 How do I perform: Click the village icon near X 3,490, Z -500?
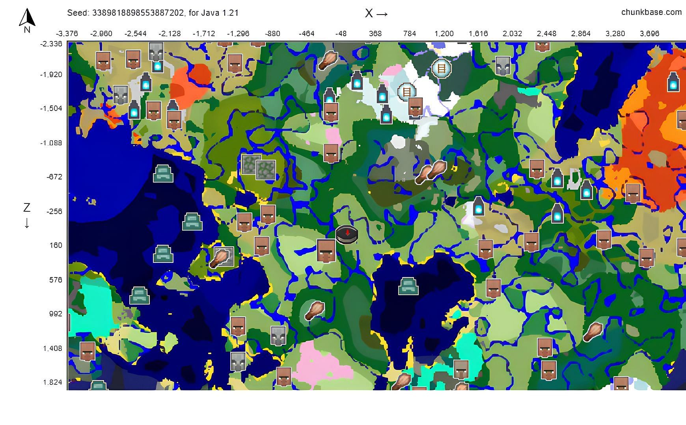tap(633, 194)
